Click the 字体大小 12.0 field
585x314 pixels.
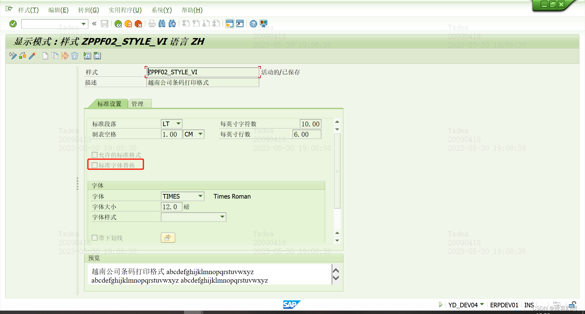pos(171,207)
